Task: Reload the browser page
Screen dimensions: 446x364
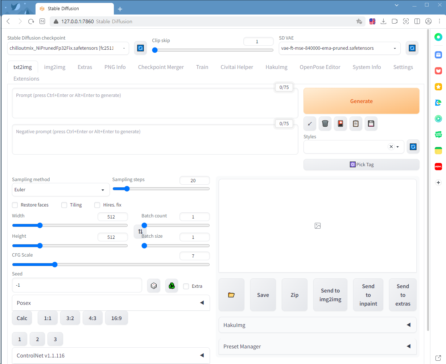Action: (31, 21)
